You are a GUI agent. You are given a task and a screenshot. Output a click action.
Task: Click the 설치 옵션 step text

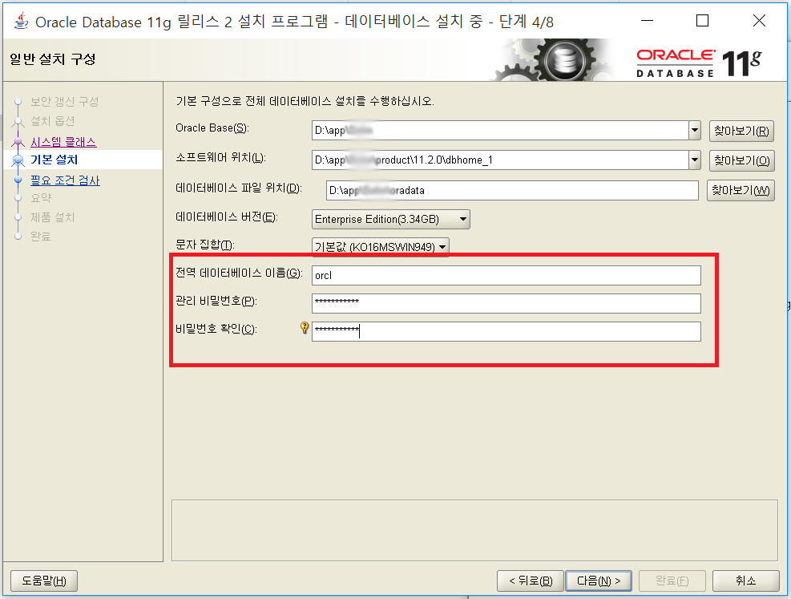52,121
